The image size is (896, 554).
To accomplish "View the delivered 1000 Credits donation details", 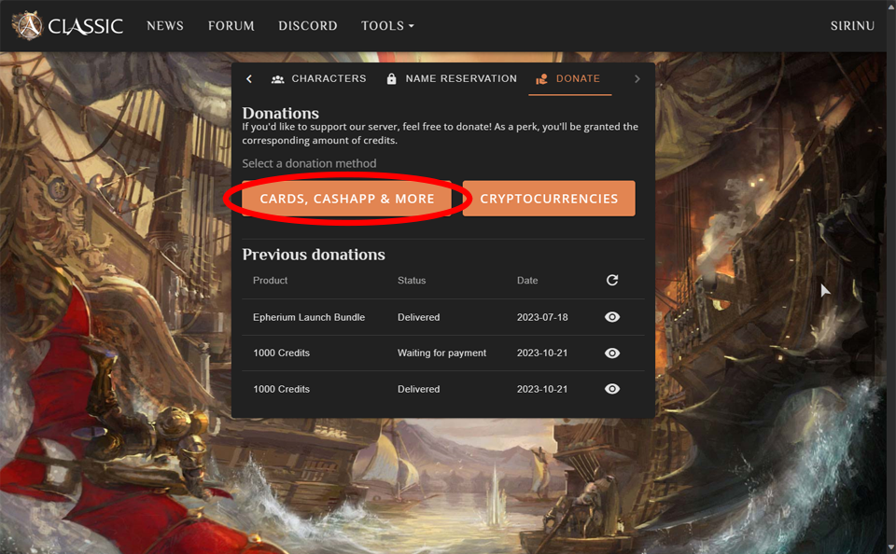I will pos(612,389).
